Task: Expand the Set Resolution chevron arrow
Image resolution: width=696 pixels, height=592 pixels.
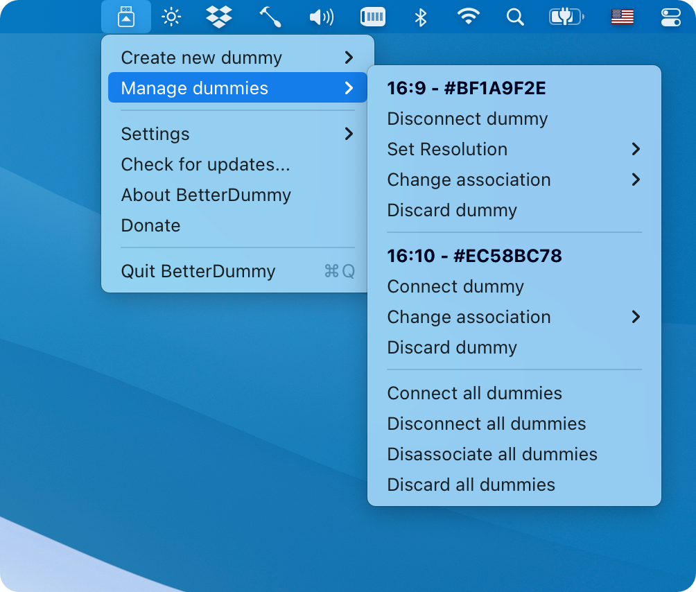Action: (x=636, y=149)
